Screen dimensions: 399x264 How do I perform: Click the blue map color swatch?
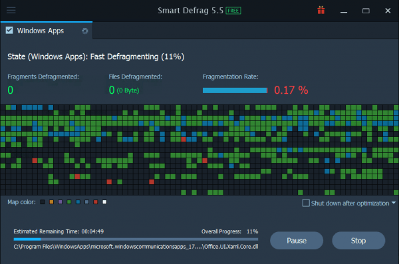(x=78, y=202)
